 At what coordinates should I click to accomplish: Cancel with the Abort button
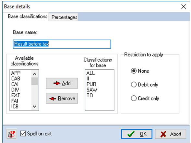[x=171, y=134]
